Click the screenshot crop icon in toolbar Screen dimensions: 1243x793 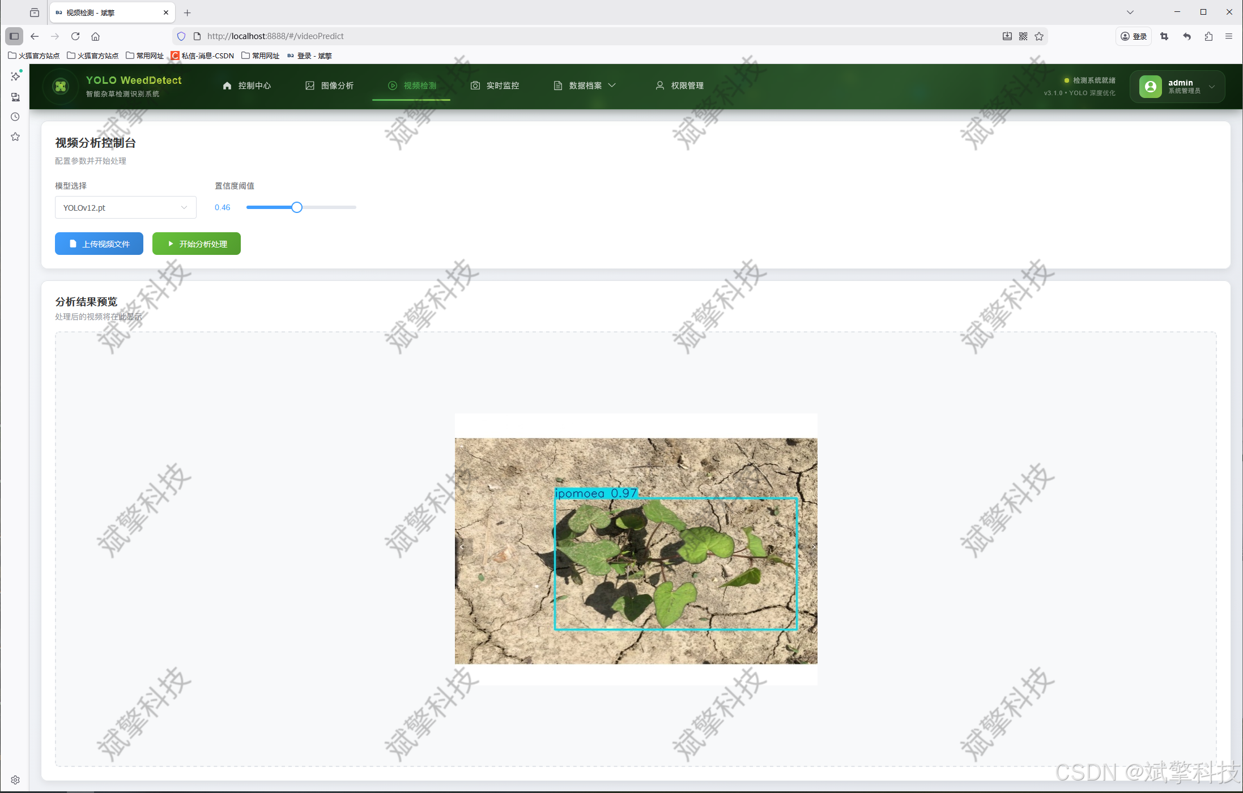point(1164,36)
